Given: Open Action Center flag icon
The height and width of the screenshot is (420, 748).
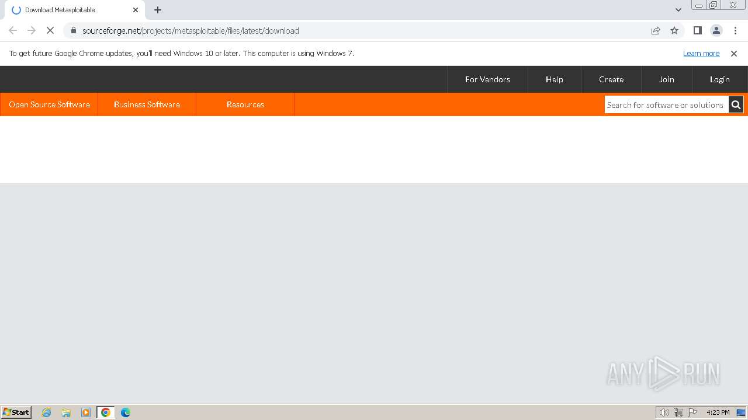Looking at the screenshot, I should [692, 412].
